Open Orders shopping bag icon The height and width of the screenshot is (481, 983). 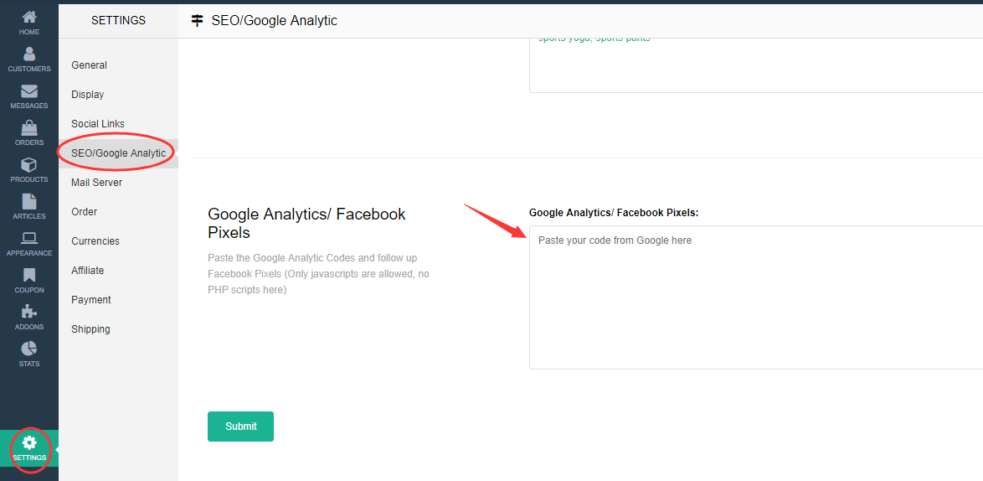coord(29,128)
